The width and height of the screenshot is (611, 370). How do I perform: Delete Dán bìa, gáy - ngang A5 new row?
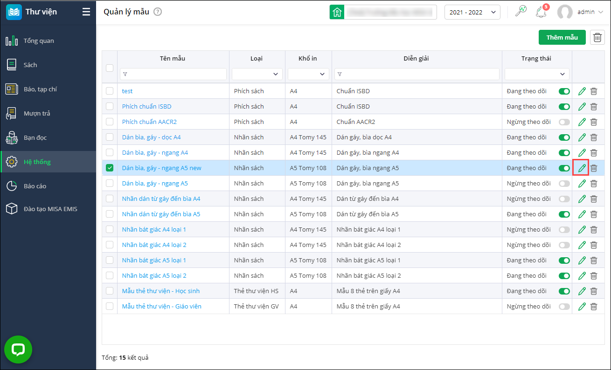594,168
